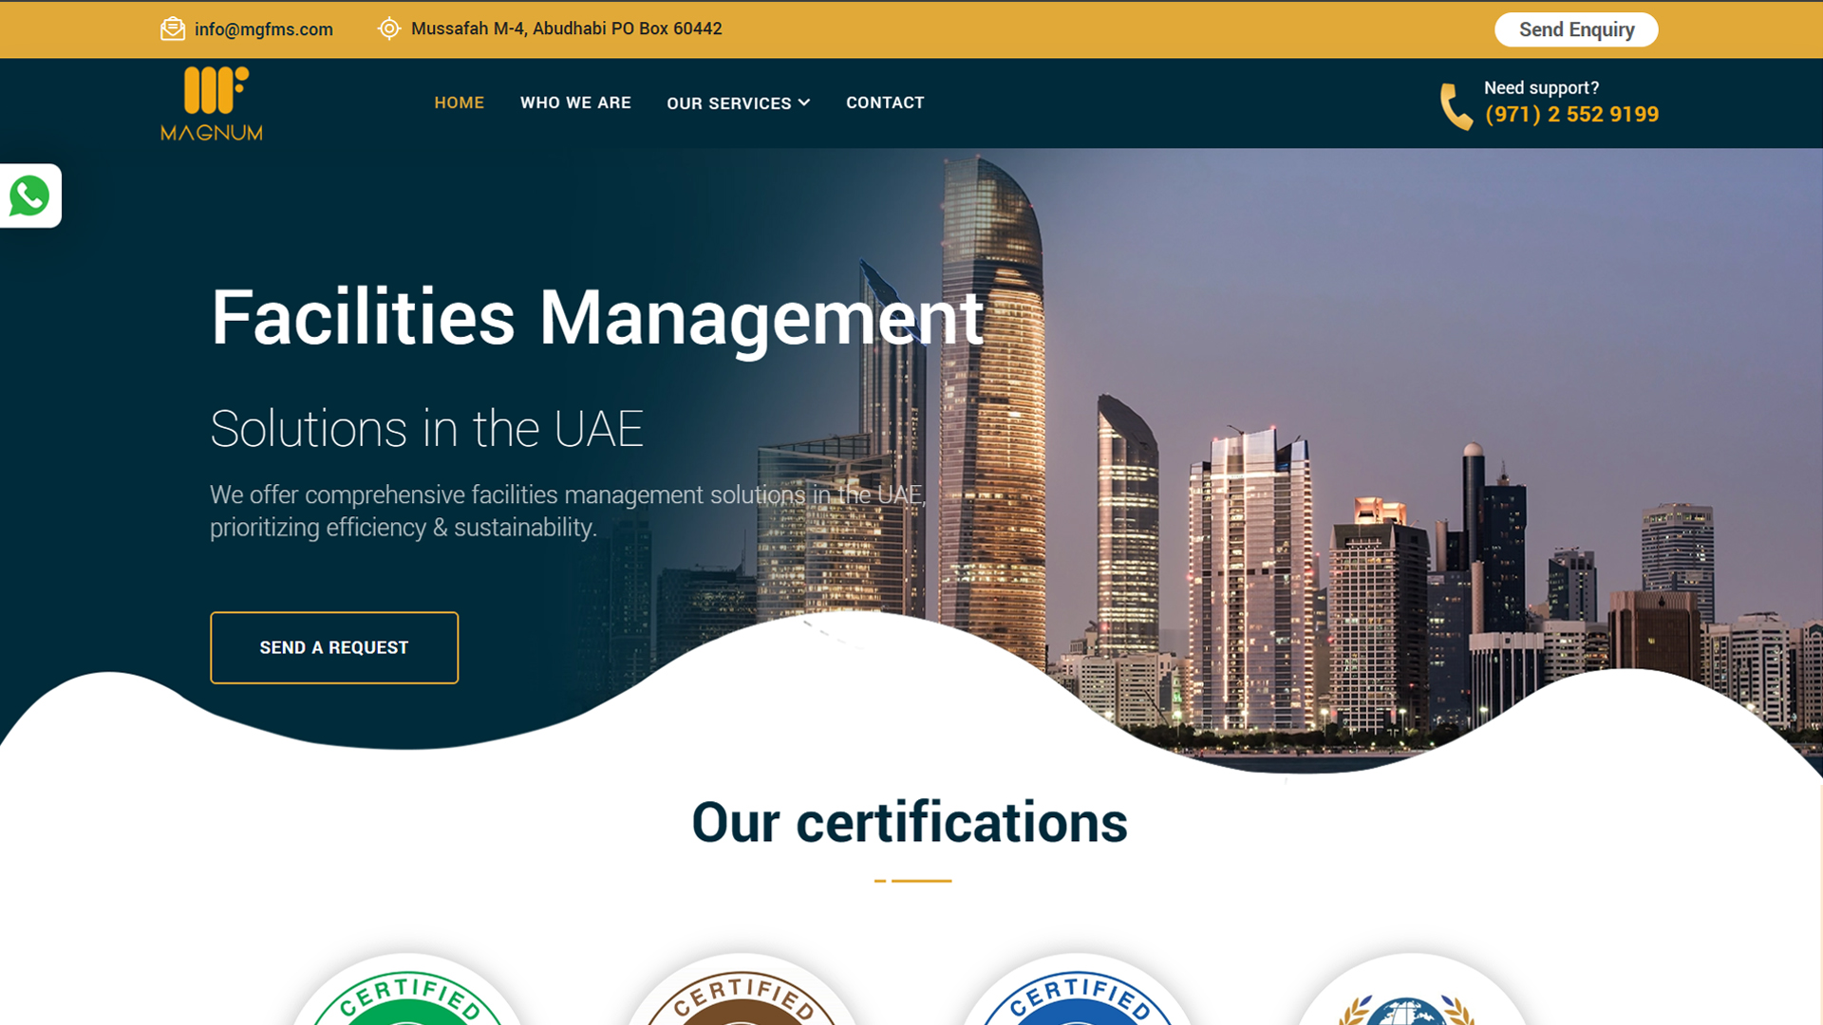
Task: Open the Who We Are page
Action: [x=575, y=102]
